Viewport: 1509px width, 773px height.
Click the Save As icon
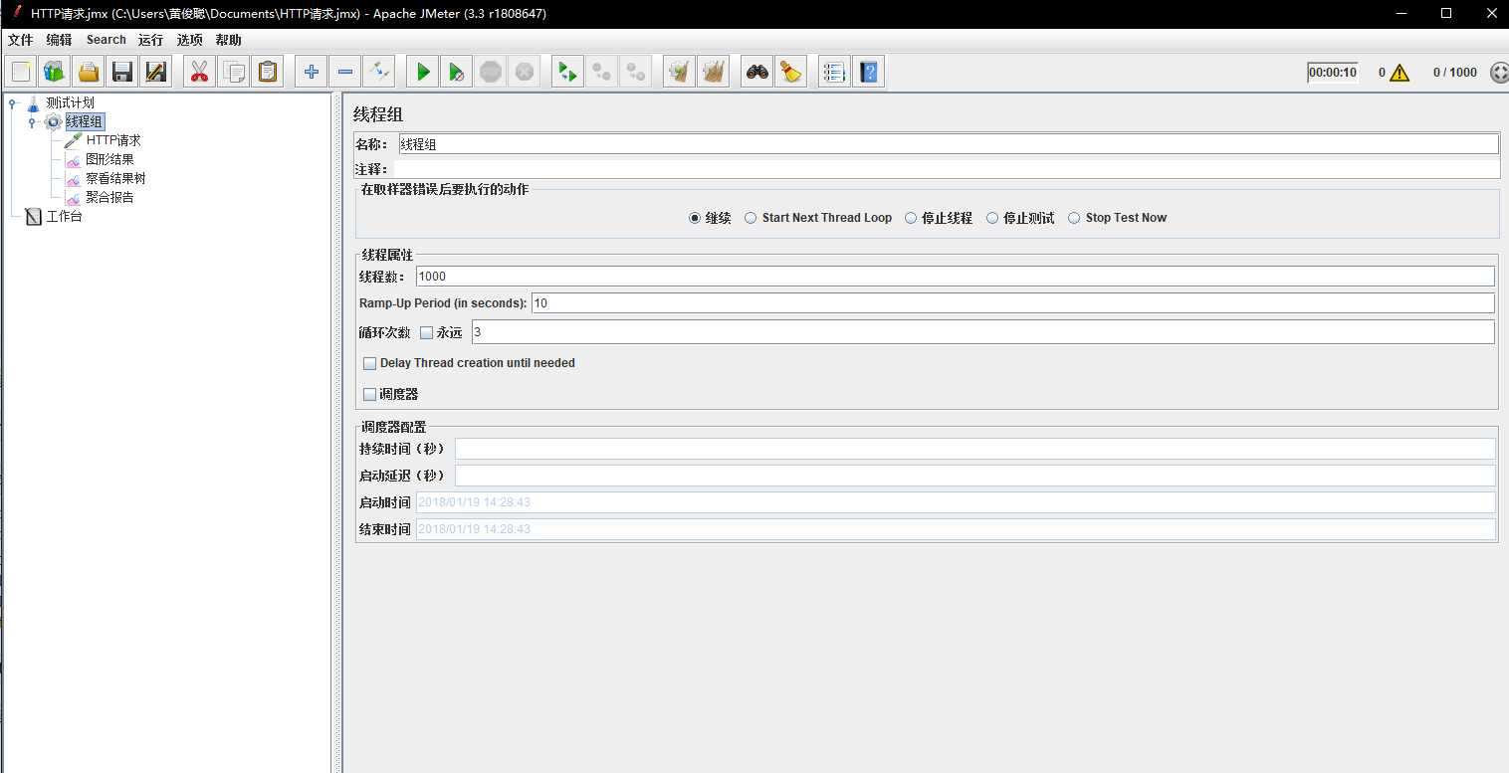point(155,72)
